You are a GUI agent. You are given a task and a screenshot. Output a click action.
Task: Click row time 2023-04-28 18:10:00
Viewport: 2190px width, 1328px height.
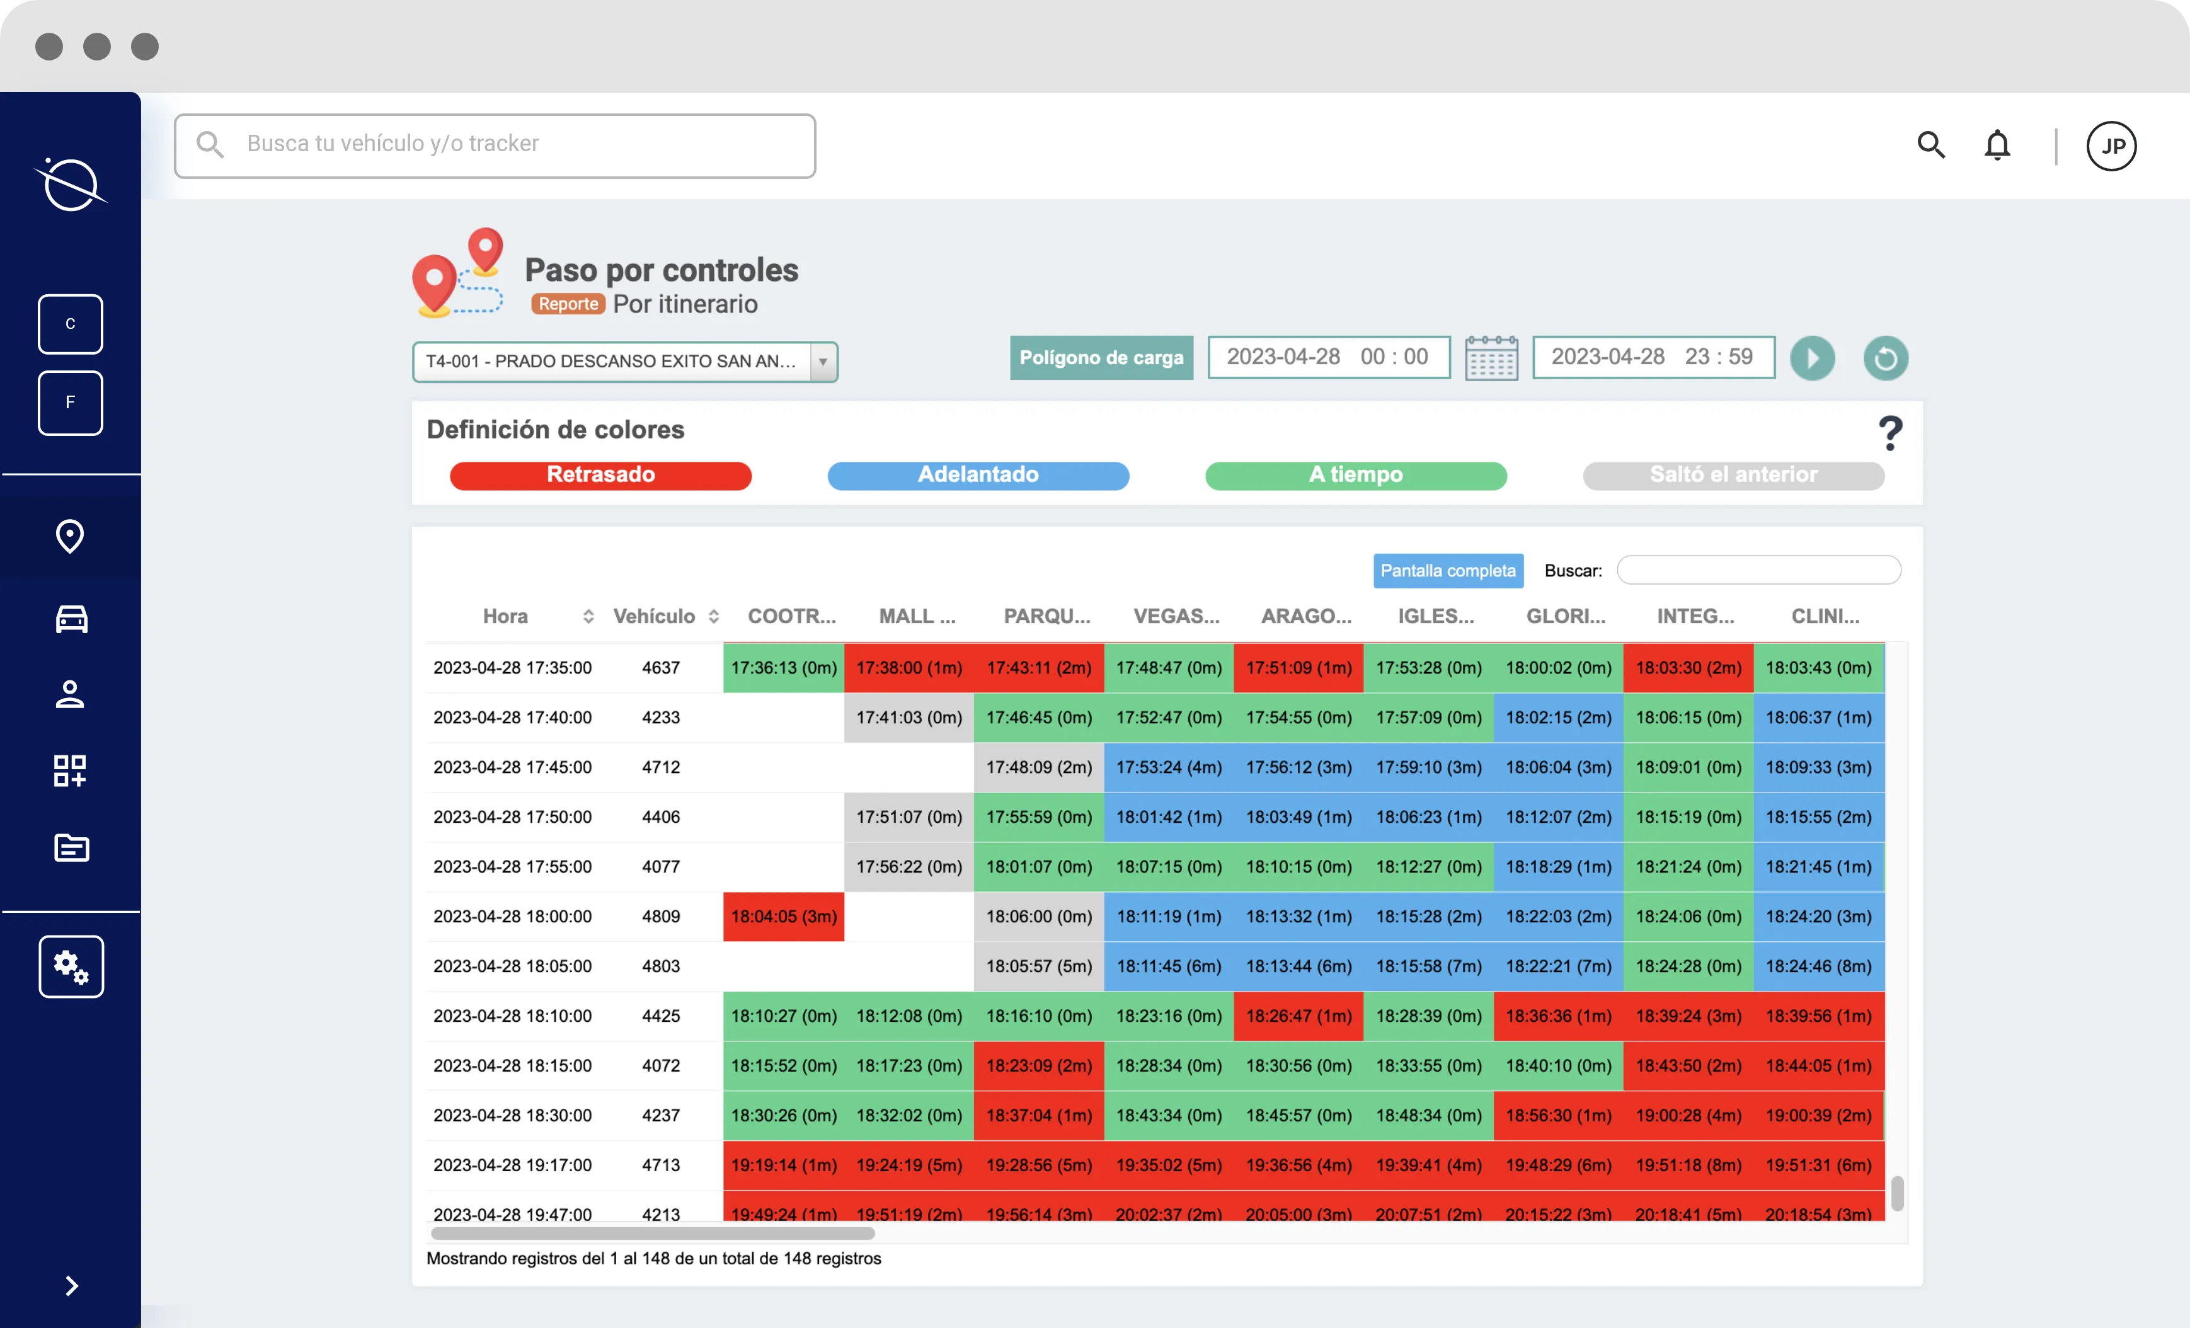pos(512,1016)
